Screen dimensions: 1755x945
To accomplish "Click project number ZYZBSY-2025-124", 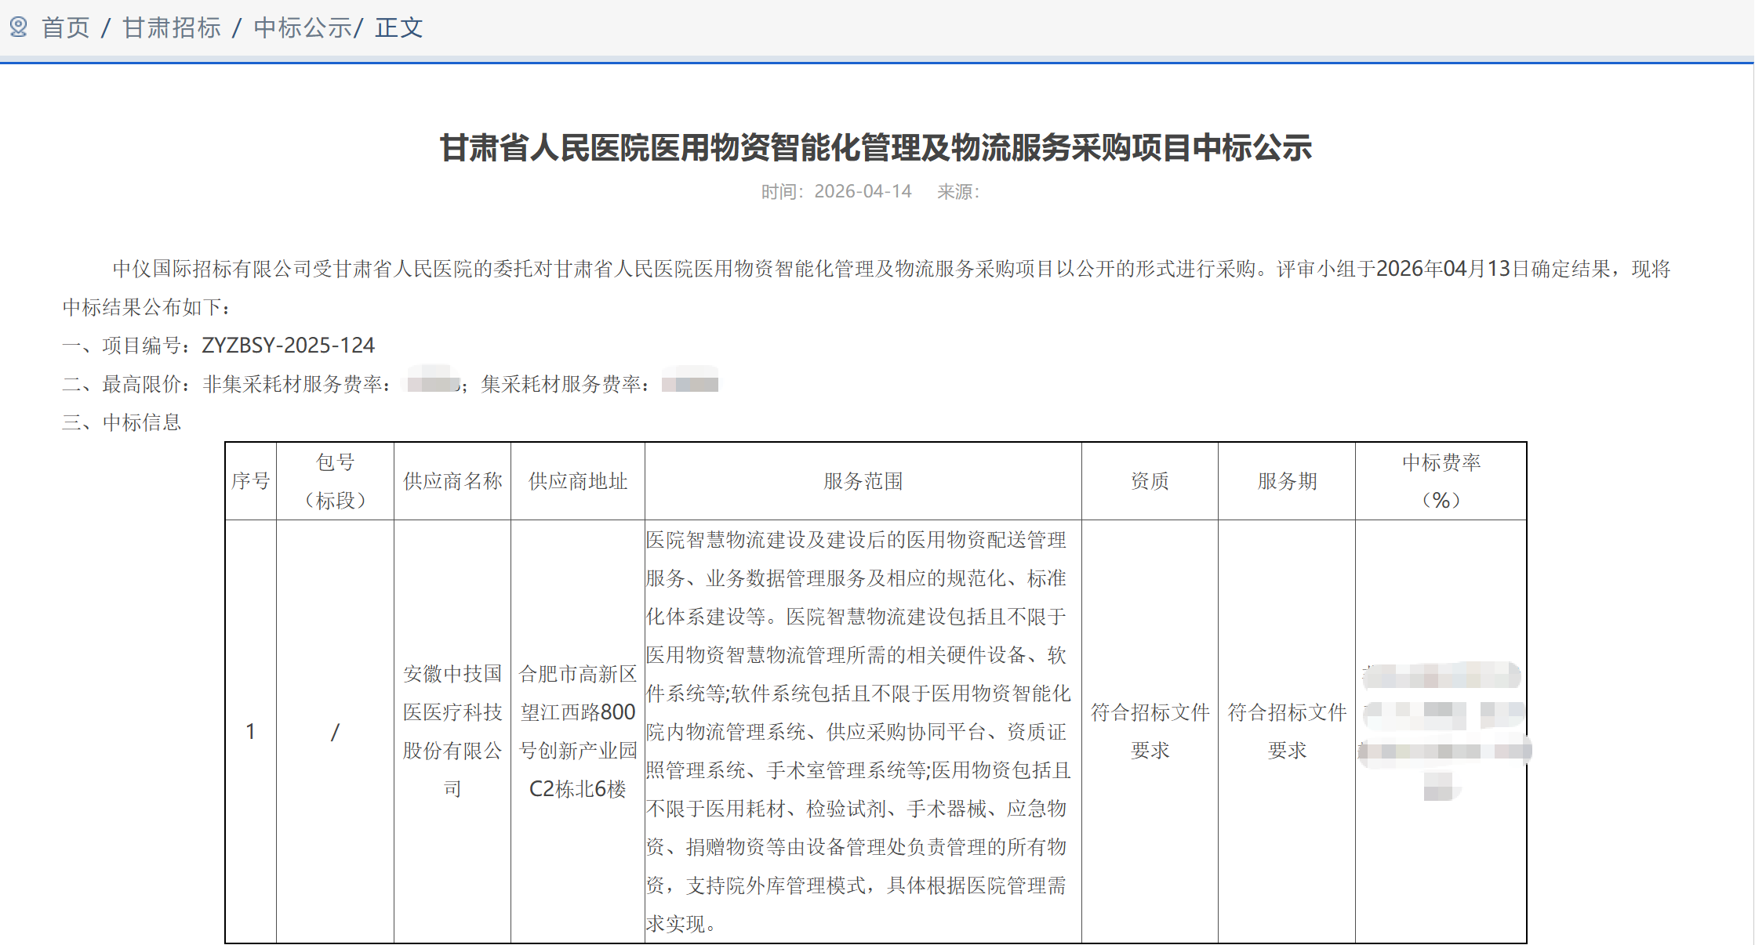I will (288, 346).
